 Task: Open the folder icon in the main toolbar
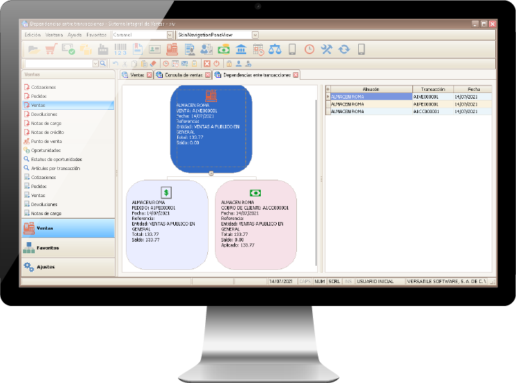(x=34, y=49)
